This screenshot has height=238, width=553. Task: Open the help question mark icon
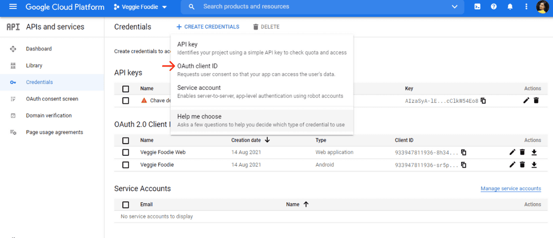494,7
